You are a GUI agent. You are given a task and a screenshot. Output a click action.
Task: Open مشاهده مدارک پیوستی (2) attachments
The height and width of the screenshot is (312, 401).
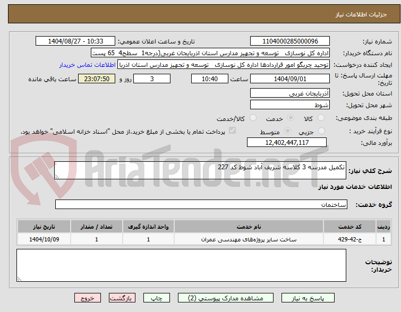(226, 298)
